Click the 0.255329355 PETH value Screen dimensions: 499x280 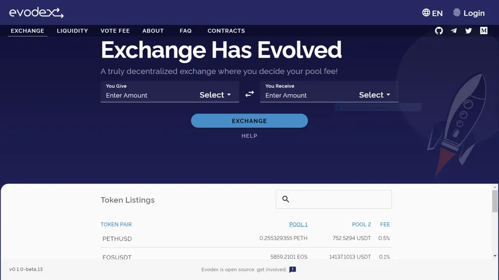(283, 238)
